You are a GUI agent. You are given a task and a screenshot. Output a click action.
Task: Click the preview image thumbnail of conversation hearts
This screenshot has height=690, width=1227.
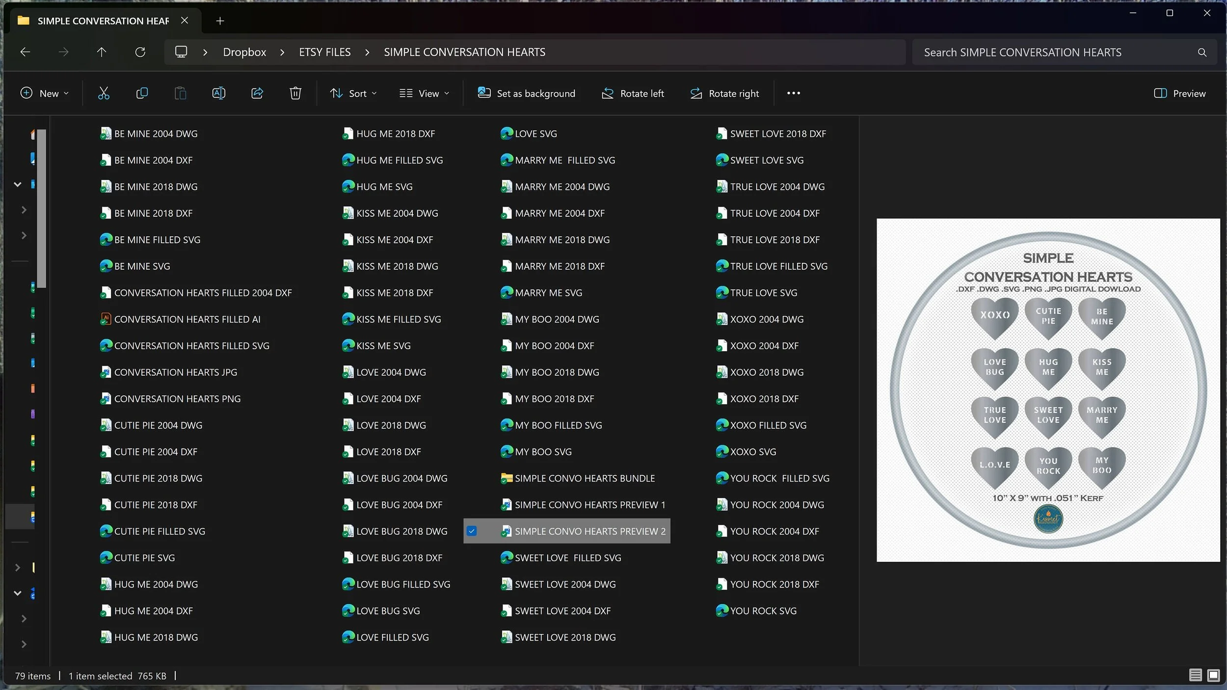[1048, 390]
